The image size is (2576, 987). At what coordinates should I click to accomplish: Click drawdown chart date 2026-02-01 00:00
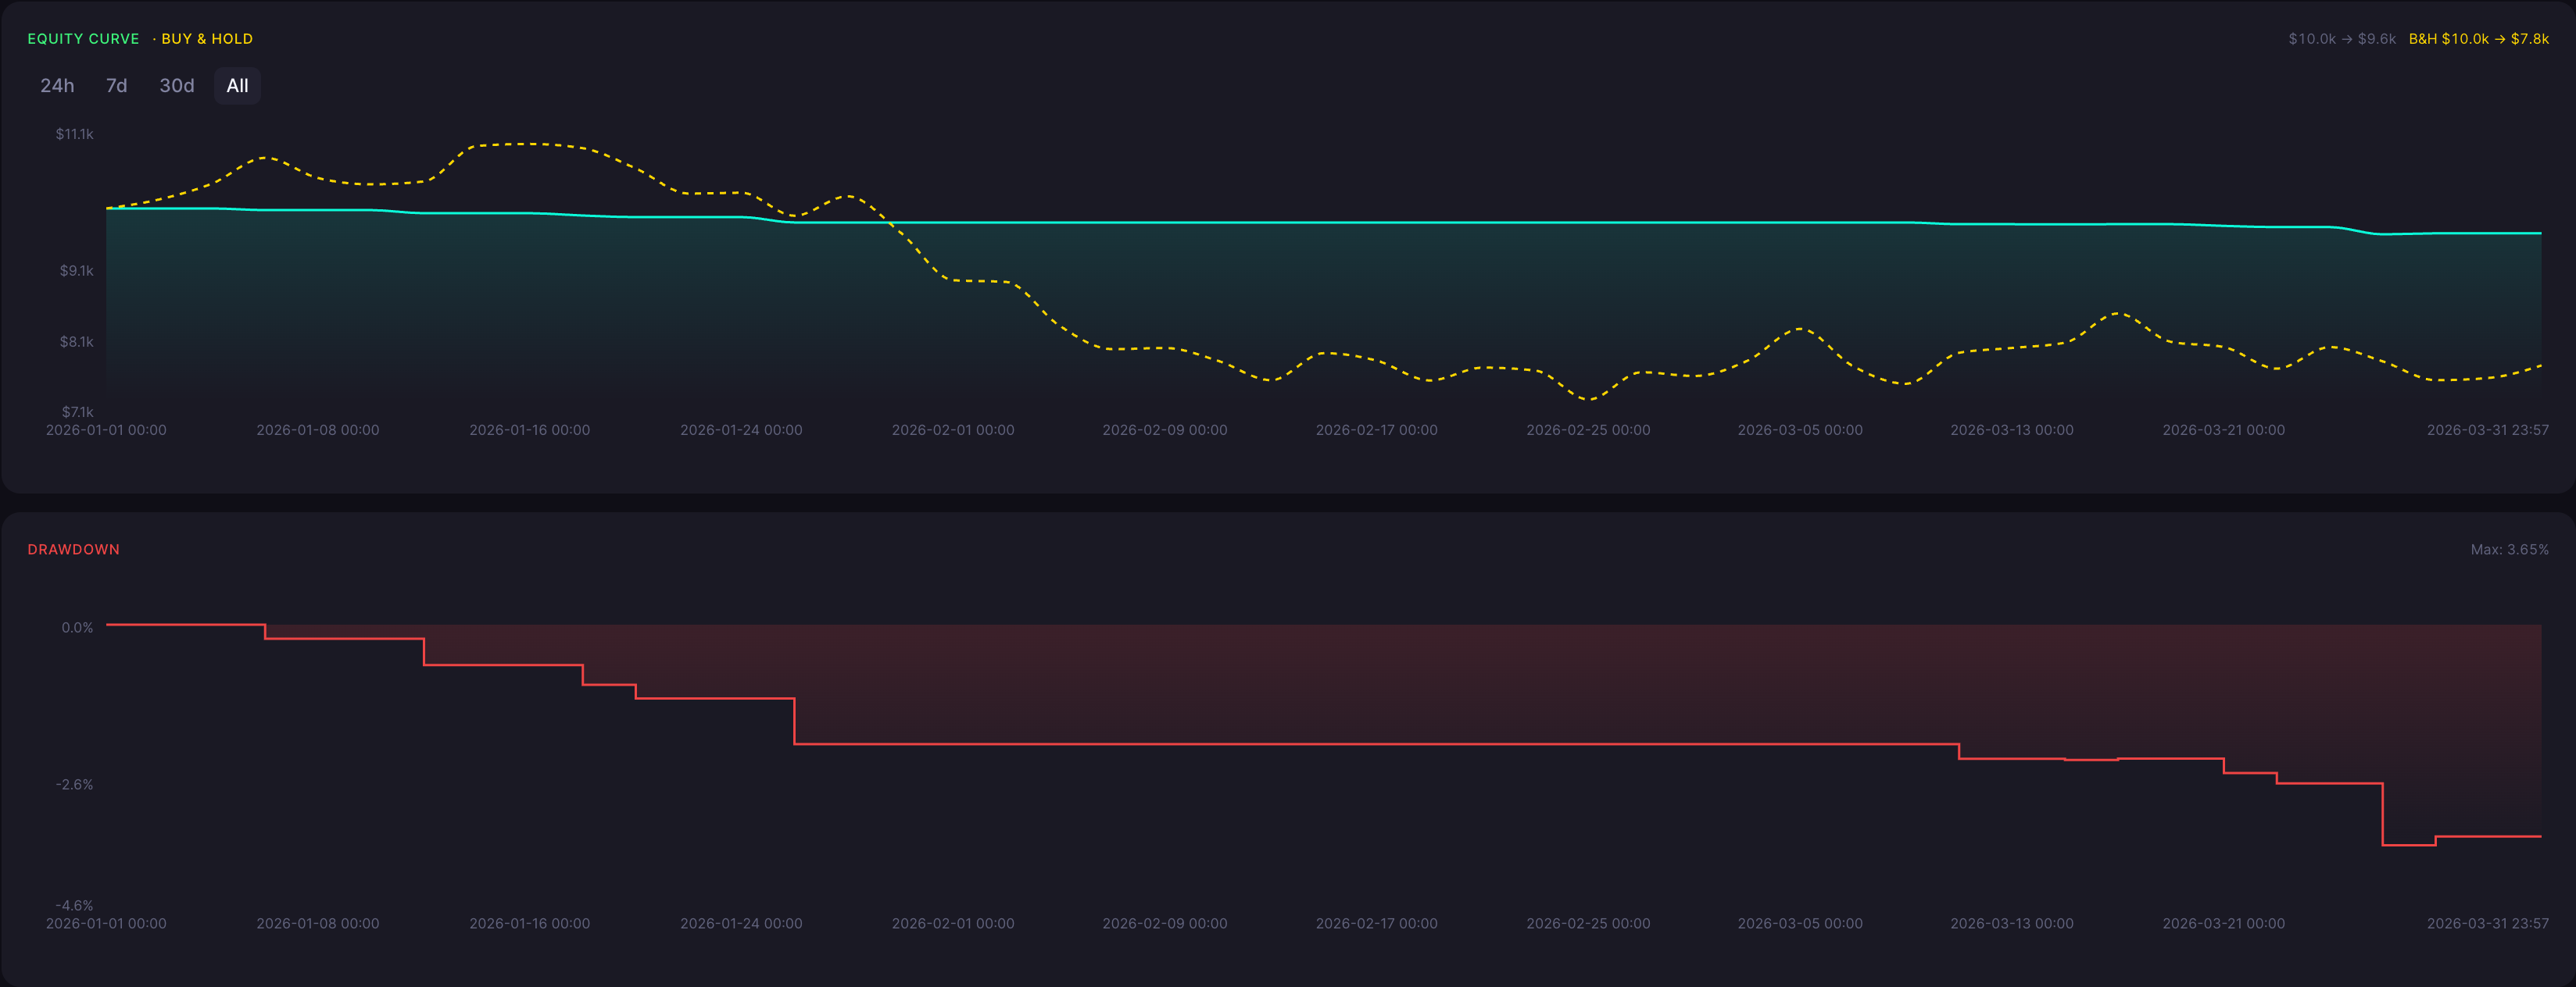(953, 923)
